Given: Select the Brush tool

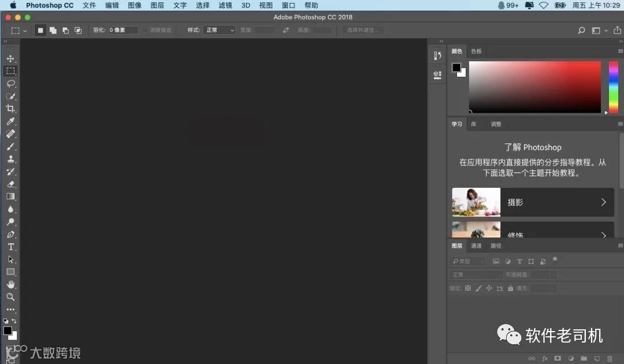Looking at the screenshot, I should (x=11, y=146).
